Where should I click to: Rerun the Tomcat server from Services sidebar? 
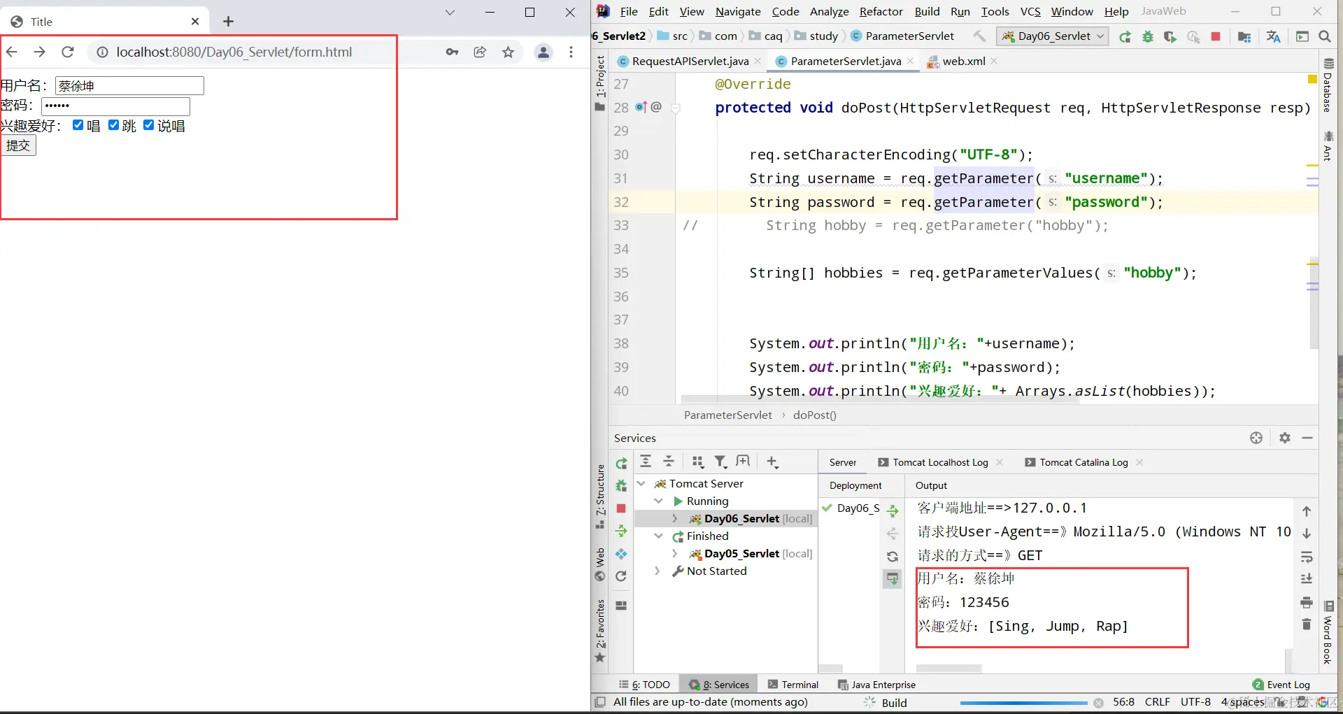[621, 463]
